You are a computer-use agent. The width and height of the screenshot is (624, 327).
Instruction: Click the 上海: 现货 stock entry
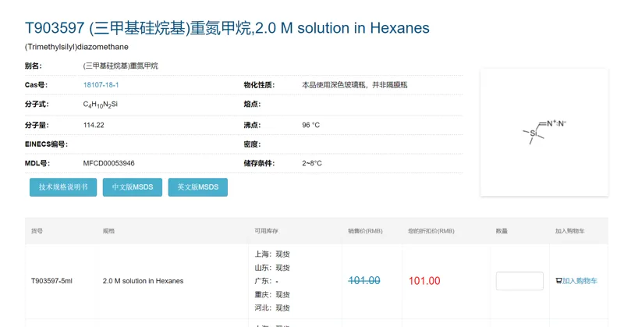click(272, 254)
